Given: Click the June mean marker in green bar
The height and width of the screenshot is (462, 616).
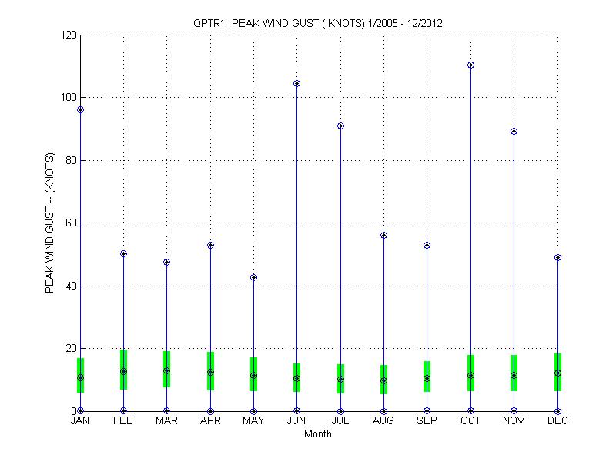Looking at the screenshot, I should (296, 379).
